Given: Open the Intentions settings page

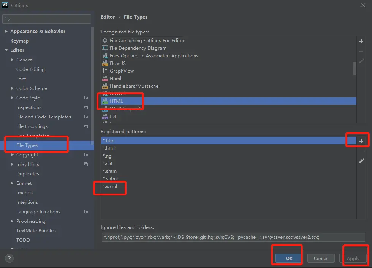Looking at the screenshot, I should click(27, 202).
